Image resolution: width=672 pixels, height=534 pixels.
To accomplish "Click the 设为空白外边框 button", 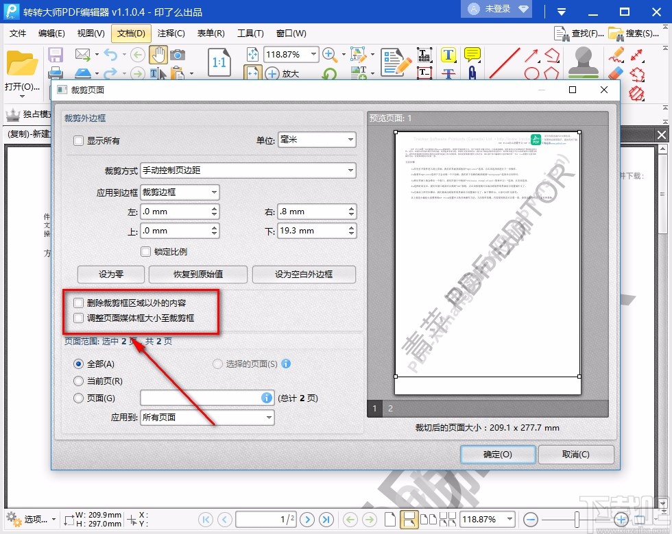I will (x=304, y=275).
